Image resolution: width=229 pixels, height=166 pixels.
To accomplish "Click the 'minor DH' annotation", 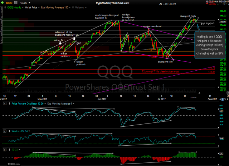I will click(x=59, y=40).
